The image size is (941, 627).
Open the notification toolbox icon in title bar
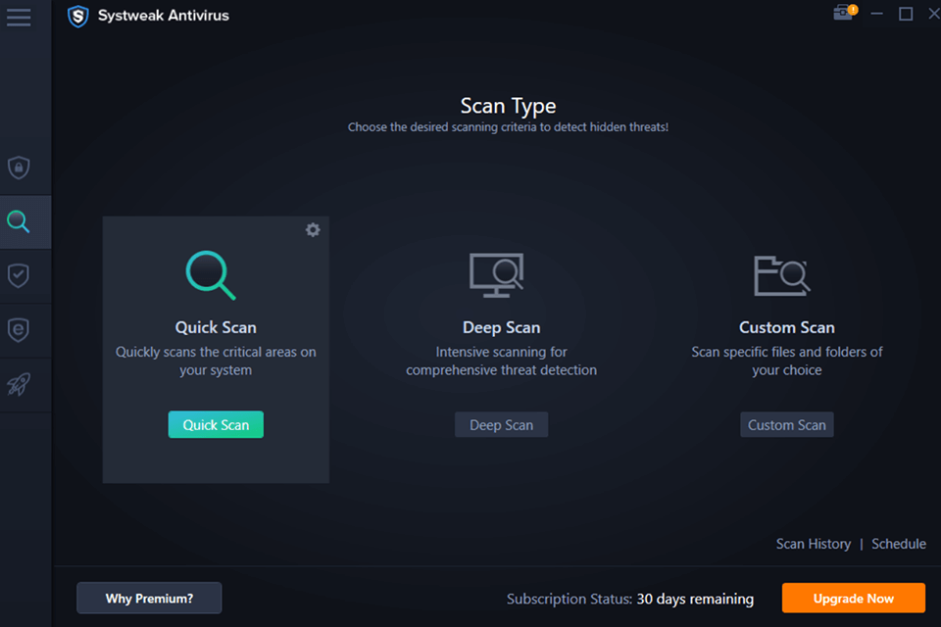click(x=846, y=12)
